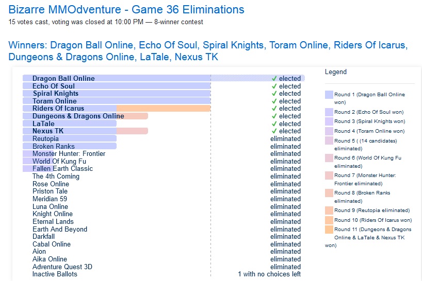Click the Round 5 legend swatch

point(329,140)
